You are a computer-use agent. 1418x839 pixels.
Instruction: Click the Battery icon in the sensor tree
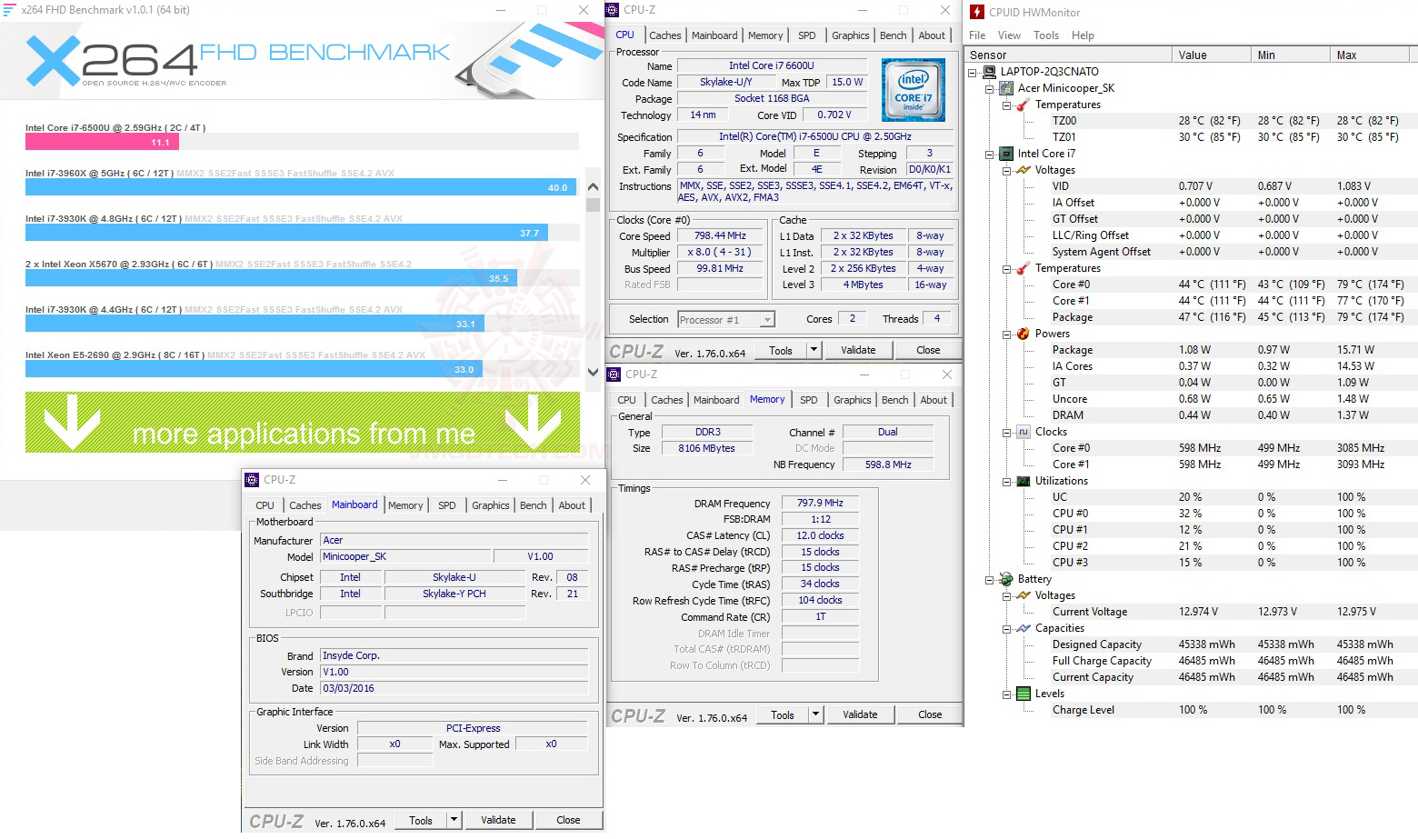[x=1006, y=578]
